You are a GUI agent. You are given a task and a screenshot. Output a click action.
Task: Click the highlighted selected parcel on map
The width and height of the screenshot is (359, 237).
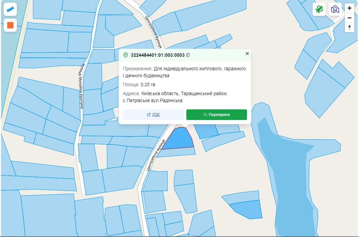179,140
